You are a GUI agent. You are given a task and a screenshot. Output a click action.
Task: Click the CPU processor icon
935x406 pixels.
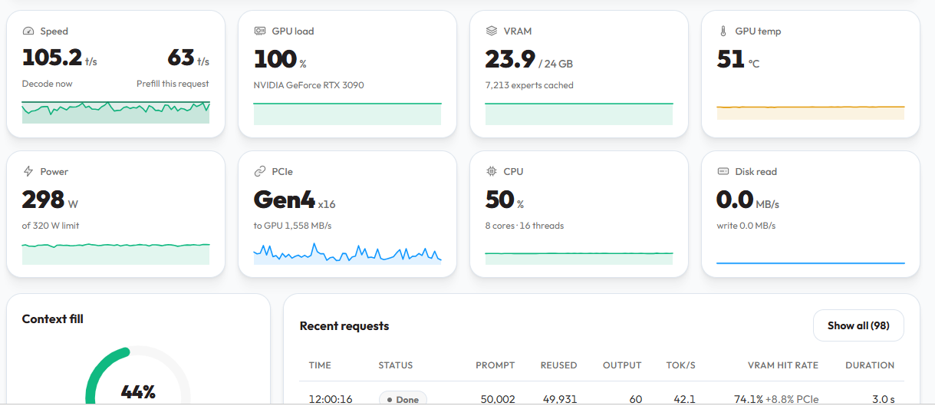[492, 172]
